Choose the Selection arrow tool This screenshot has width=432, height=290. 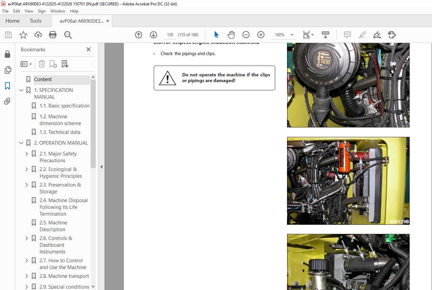216,35
